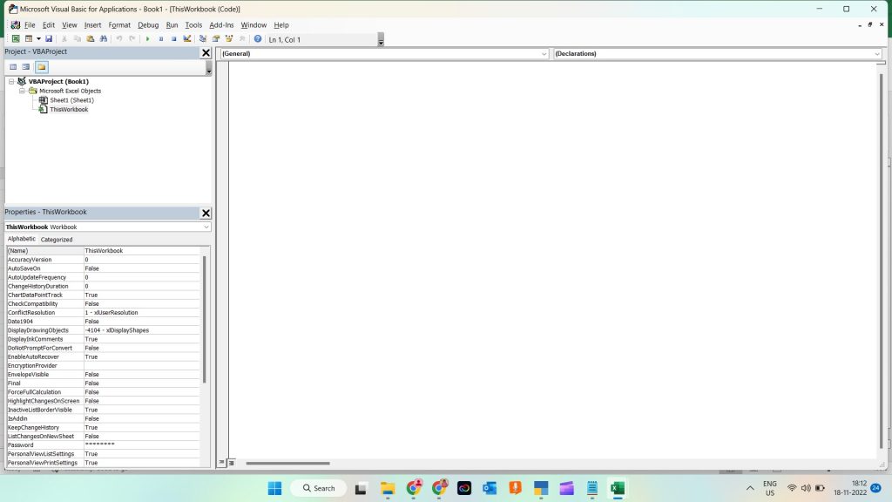The height and width of the screenshot is (502, 892).
Task: Switch to Procedure View button
Action: click(222, 464)
